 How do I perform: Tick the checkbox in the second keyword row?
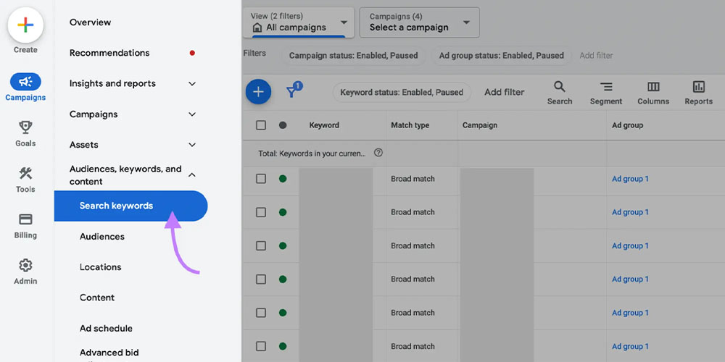click(261, 212)
